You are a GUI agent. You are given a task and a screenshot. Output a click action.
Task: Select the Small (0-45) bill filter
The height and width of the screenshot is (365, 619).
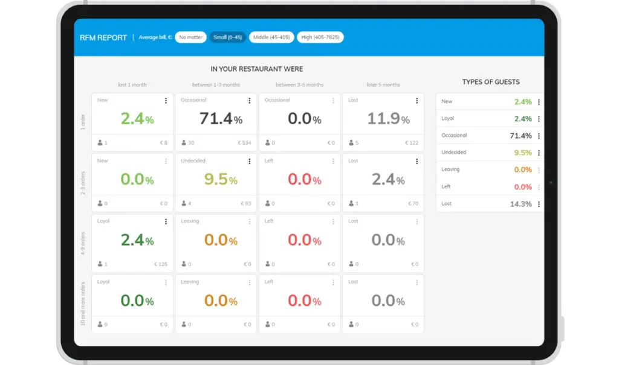(227, 37)
